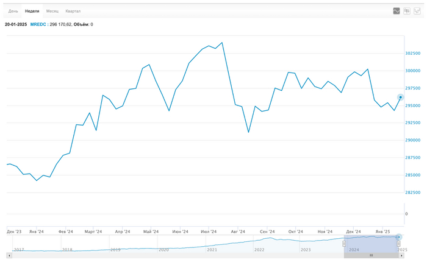Click the navigator left range handle
The image size is (427, 262).
point(344,244)
